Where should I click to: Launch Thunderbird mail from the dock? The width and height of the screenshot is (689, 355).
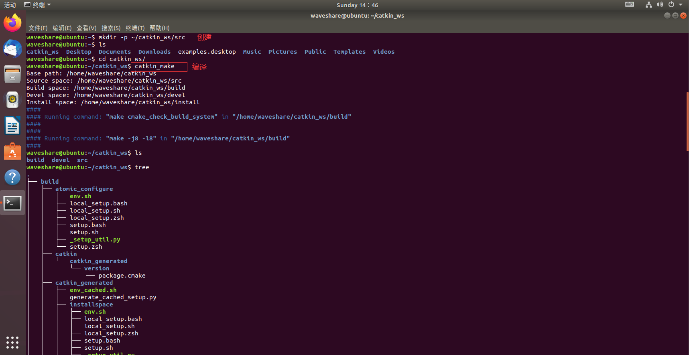tap(12, 49)
